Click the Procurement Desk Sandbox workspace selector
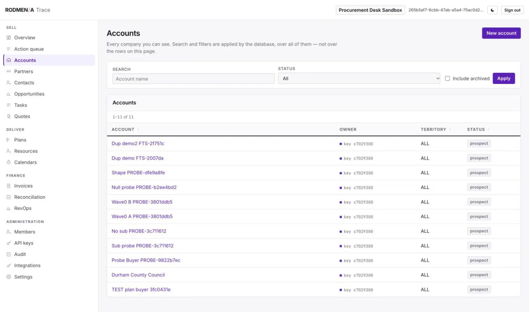This screenshot has height=312, width=529. (370, 10)
